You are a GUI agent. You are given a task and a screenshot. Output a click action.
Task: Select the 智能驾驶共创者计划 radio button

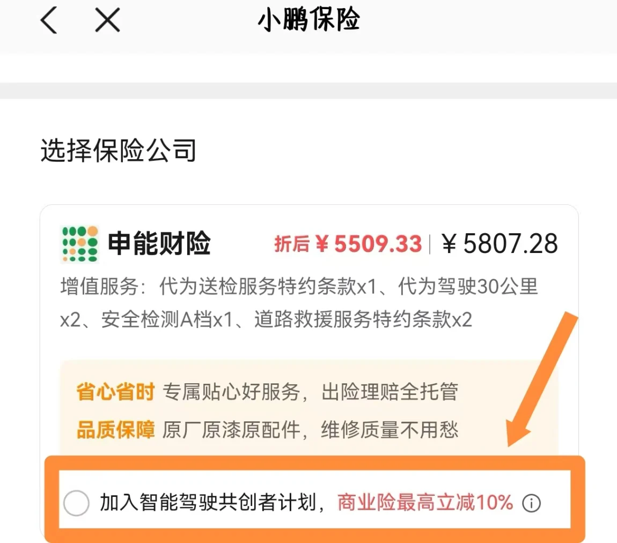point(76,503)
